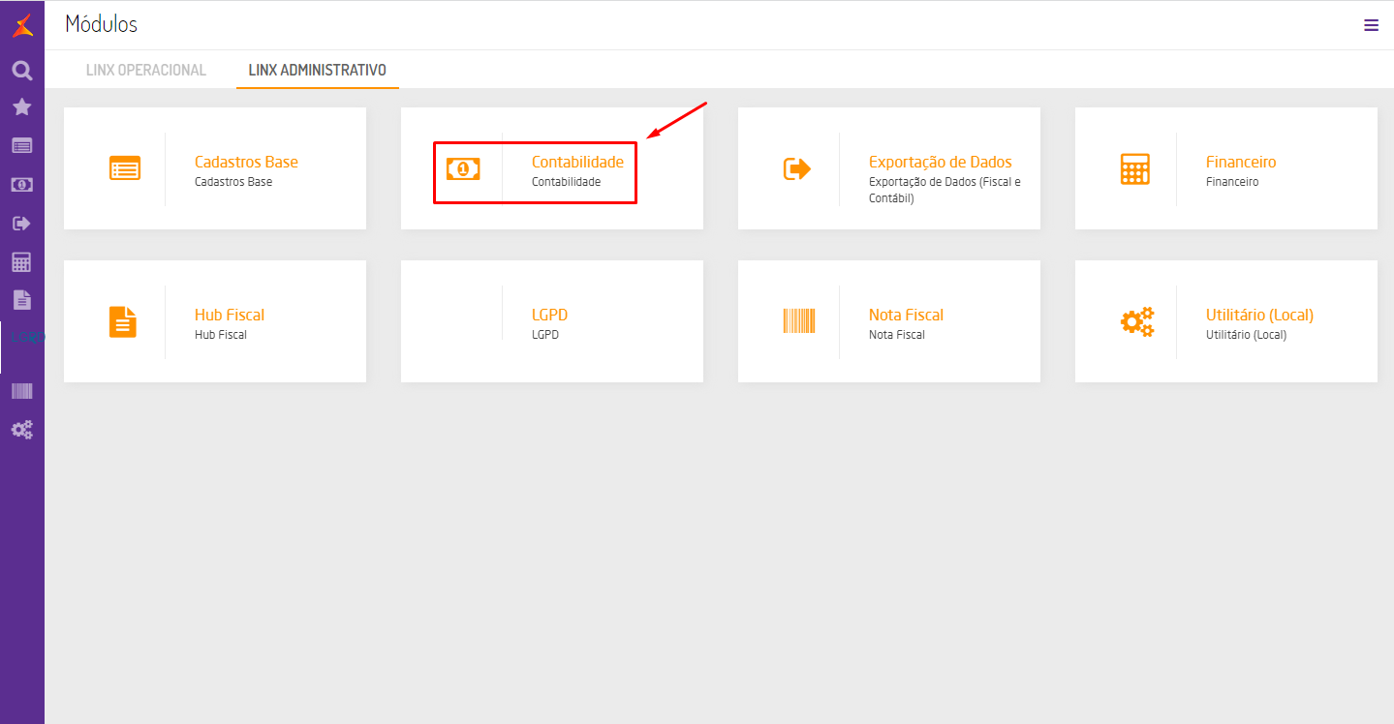Open the Cadastros Base module title

[246, 162]
